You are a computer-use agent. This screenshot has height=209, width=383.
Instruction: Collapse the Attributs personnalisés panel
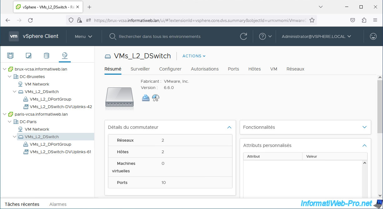click(x=364, y=145)
